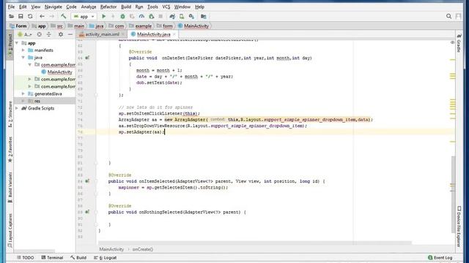Open the TODO tool window

click(x=26, y=258)
